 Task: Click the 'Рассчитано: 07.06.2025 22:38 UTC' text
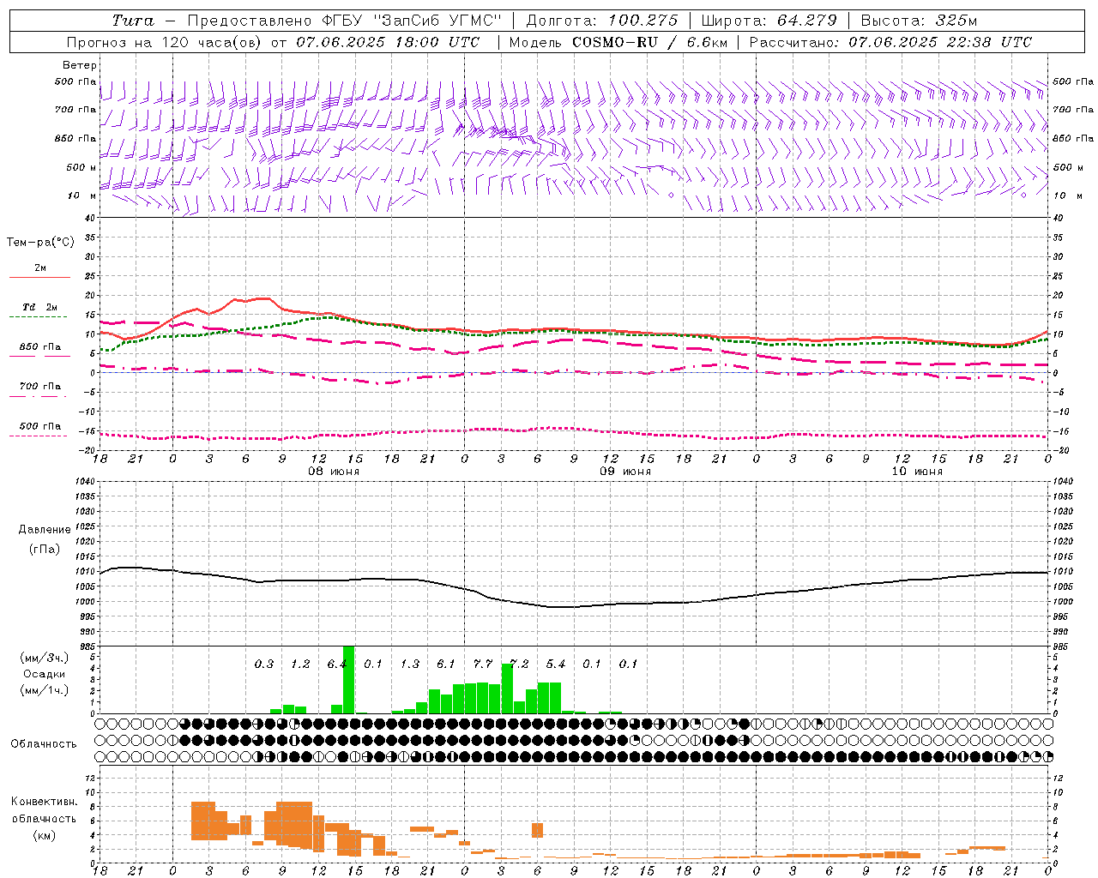pyautogui.click(x=890, y=42)
